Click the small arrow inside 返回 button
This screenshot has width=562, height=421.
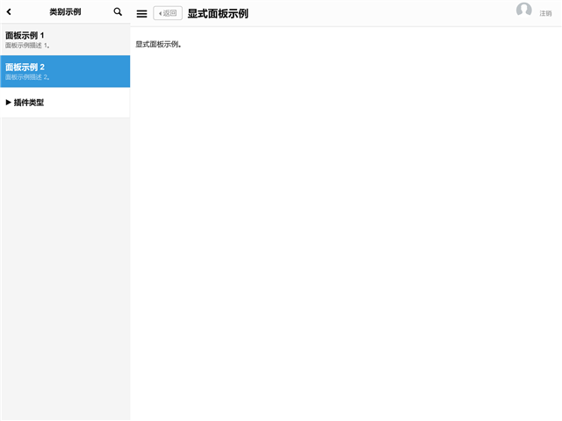(x=160, y=13)
